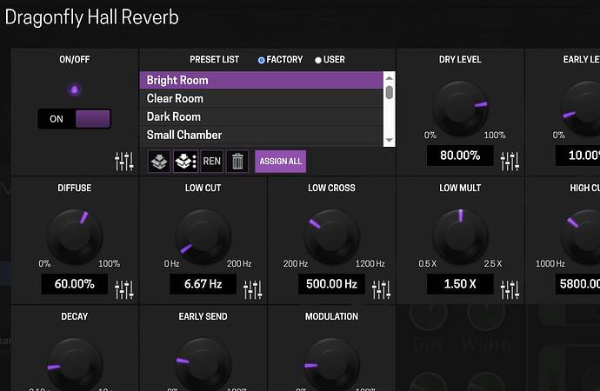Click the Low Cut knob
The height and width of the screenshot is (391, 600).
point(203,236)
